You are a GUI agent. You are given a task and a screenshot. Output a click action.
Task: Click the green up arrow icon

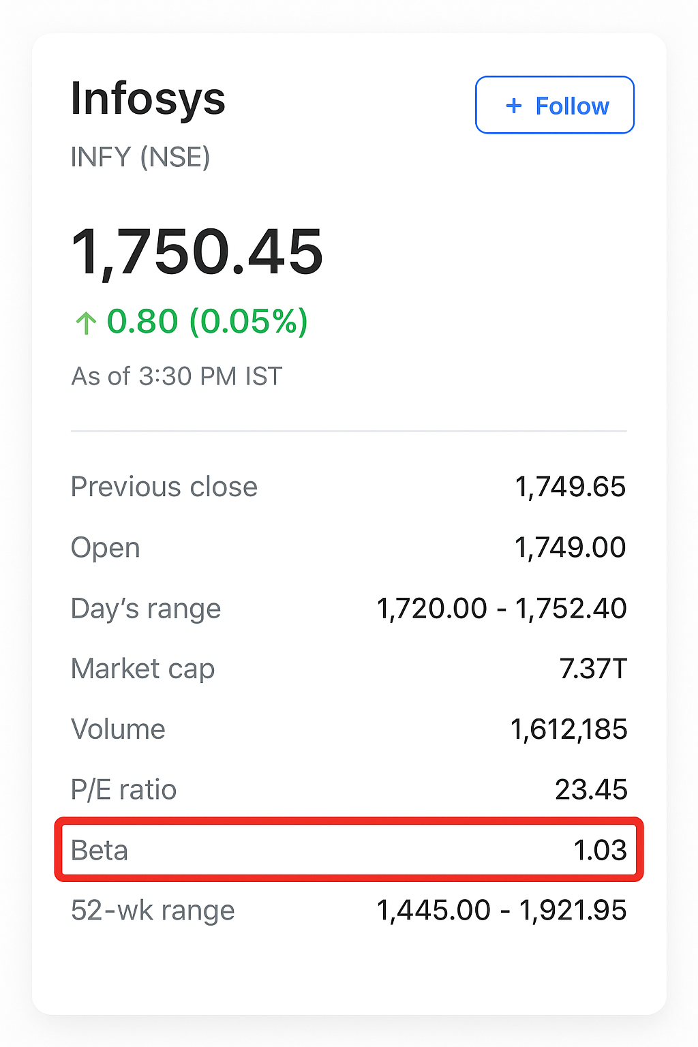86,322
